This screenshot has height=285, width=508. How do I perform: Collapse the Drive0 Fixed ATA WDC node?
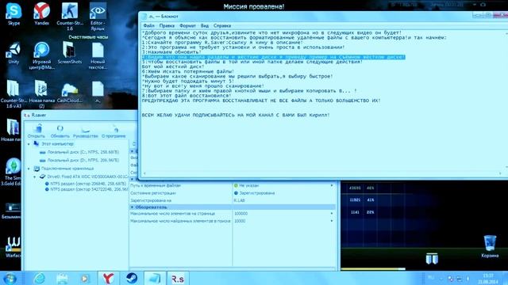tap(35, 177)
